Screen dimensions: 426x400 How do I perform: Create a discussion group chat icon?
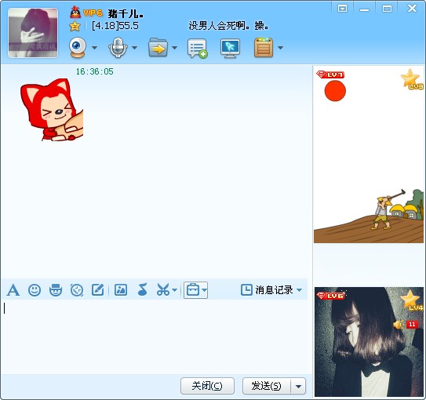[198, 49]
